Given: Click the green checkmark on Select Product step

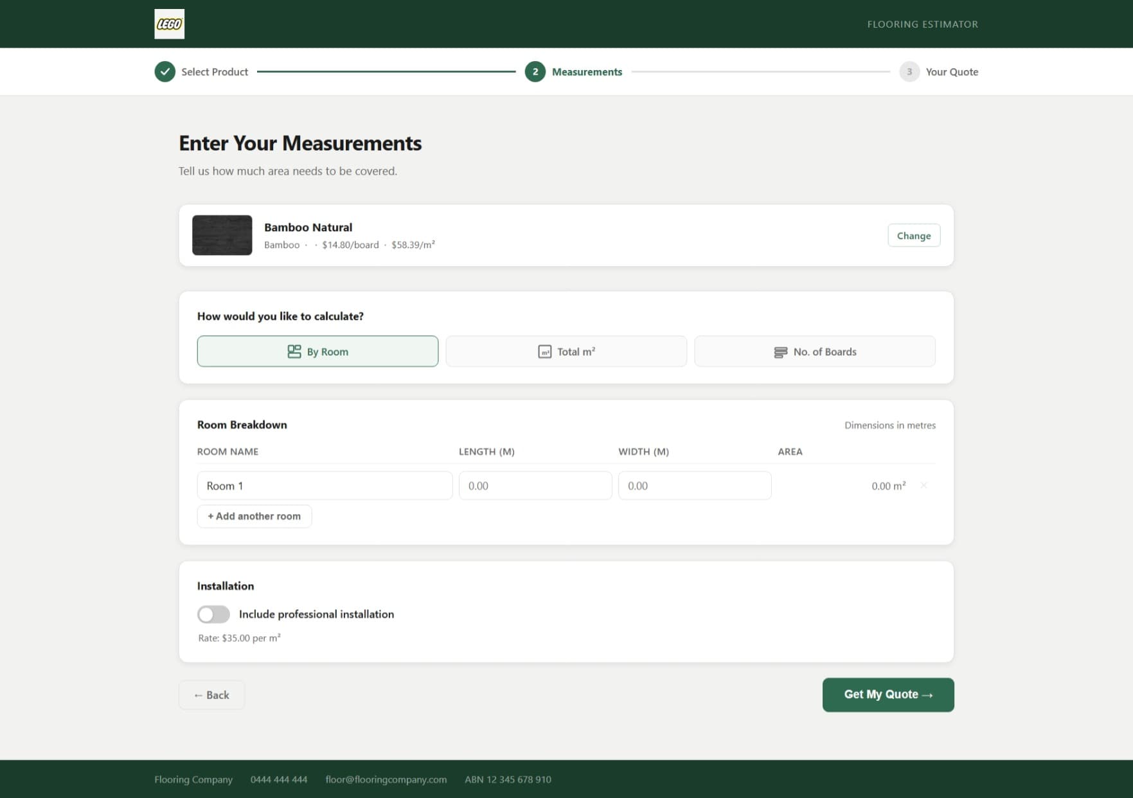Looking at the screenshot, I should pos(165,72).
